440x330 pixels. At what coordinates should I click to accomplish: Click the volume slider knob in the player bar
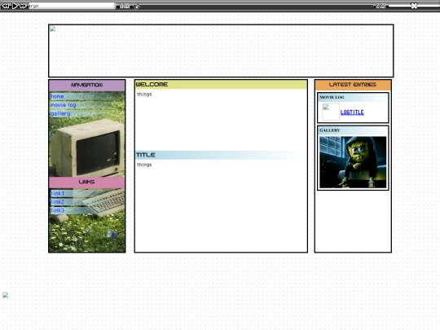point(414,6)
